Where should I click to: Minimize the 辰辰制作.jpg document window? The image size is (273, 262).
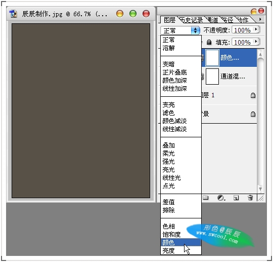120,14
